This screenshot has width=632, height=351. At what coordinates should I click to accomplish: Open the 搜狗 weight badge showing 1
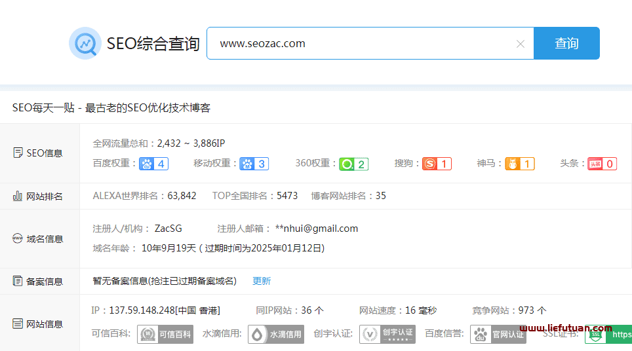tap(437, 164)
